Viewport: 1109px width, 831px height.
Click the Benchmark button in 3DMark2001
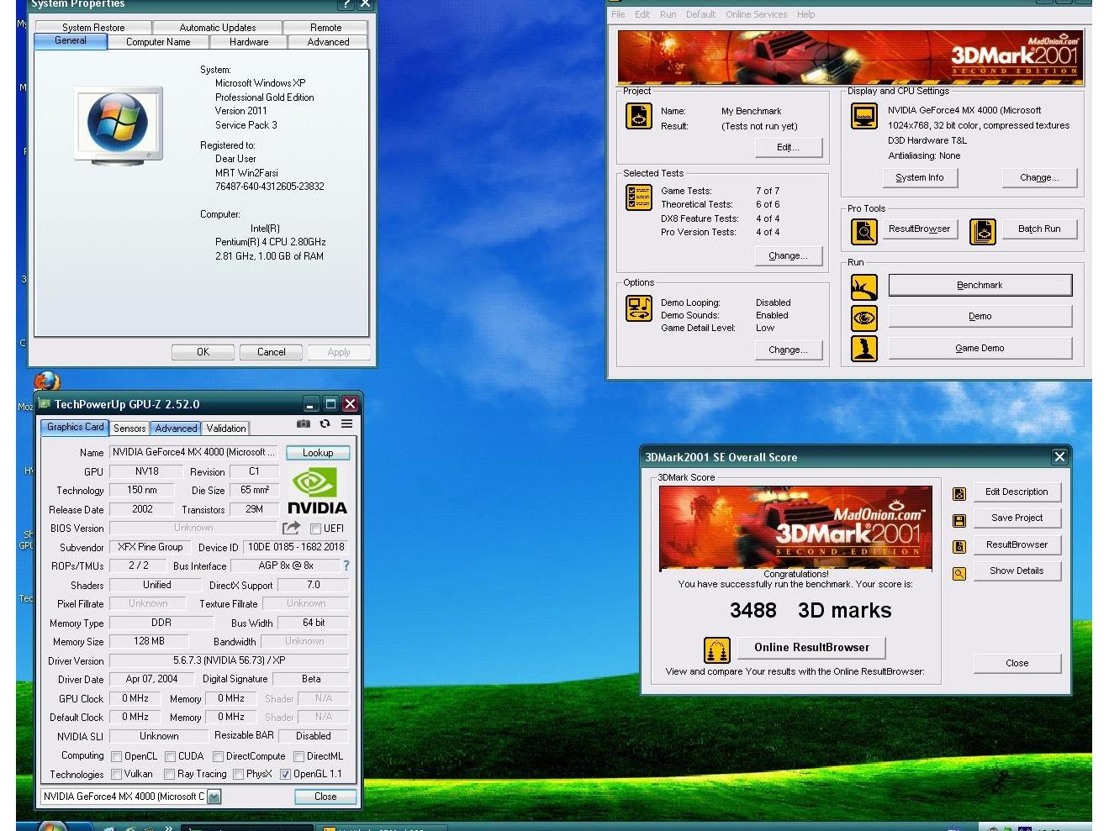point(980,286)
